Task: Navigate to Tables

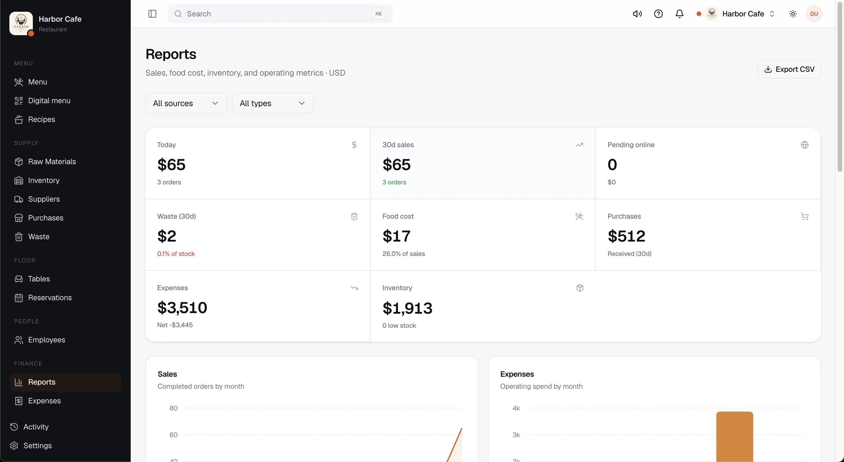Action: pos(65,279)
